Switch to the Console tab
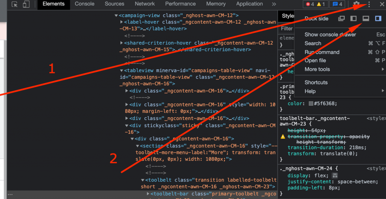 (84, 4)
